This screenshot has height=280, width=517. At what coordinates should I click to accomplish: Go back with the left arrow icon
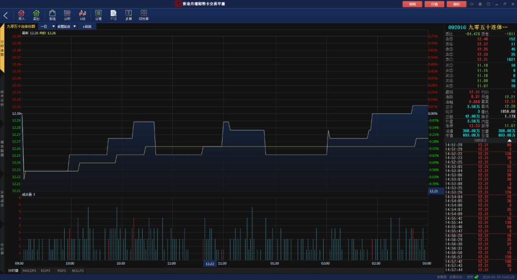pyautogui.click(x=6, y=15)
